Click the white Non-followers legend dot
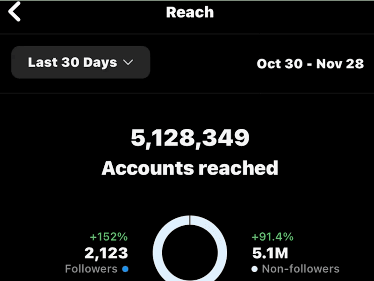Viewport: 374px width, 281px height. 254,269
